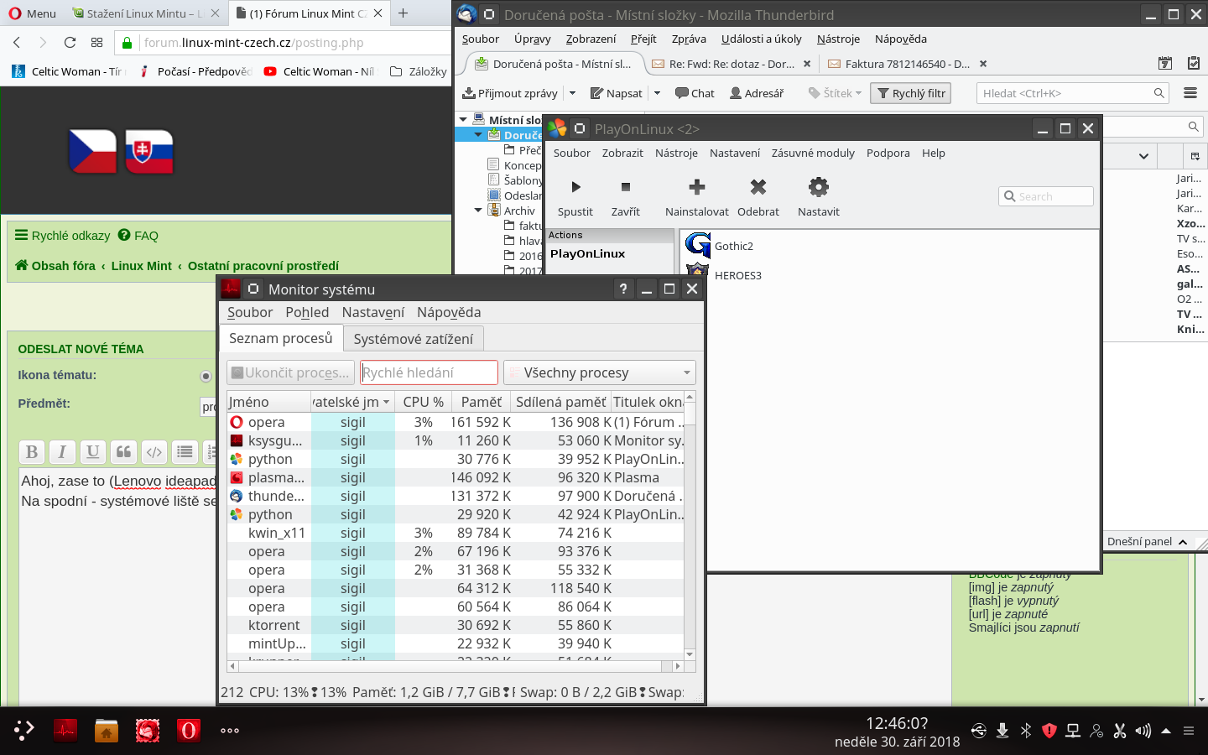Click the Rychlé hledání process search field
The width and height of the screenshot is (1208, 755).
[430, 372]
